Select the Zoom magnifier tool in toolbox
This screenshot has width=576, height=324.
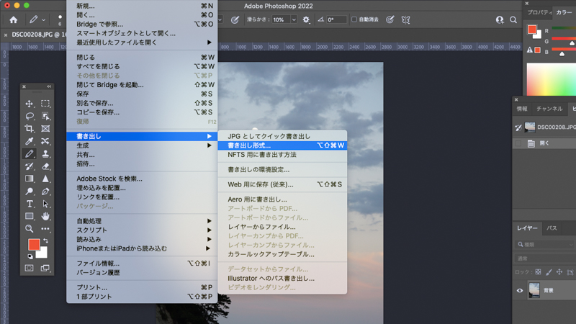click(x=29, y=228)
